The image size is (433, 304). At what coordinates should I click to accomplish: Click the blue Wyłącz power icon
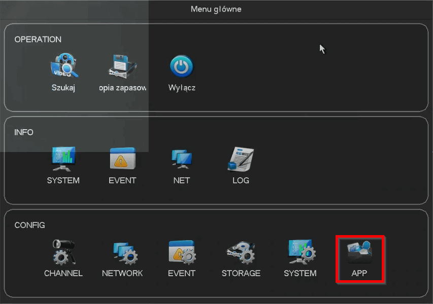point(181,66)
